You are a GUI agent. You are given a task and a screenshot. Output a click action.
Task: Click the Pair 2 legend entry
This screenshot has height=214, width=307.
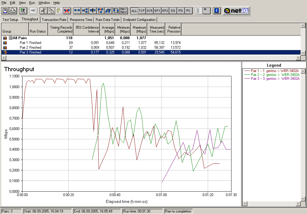click(x=272, y=75)
